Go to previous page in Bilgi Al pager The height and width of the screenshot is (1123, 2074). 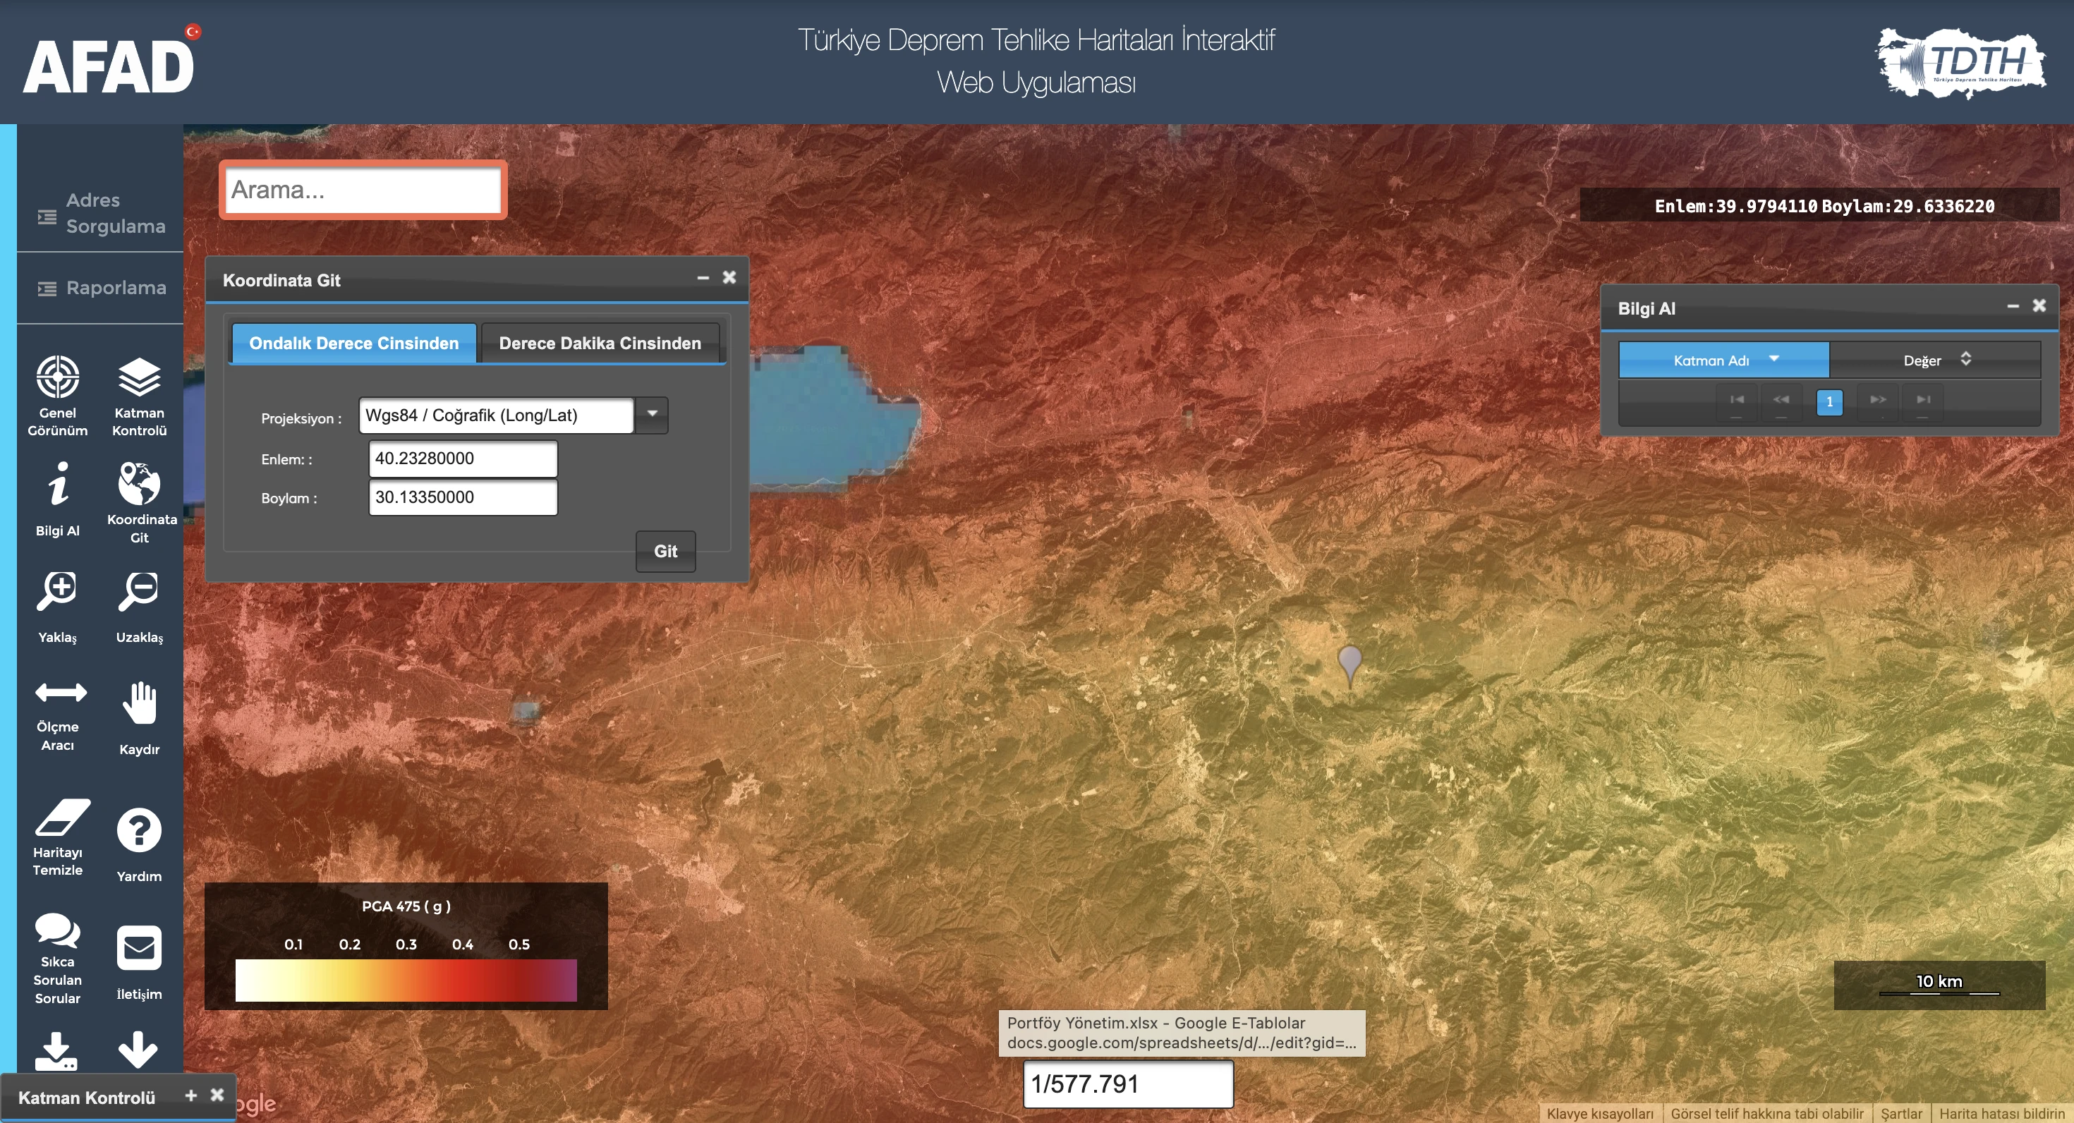1781,400
